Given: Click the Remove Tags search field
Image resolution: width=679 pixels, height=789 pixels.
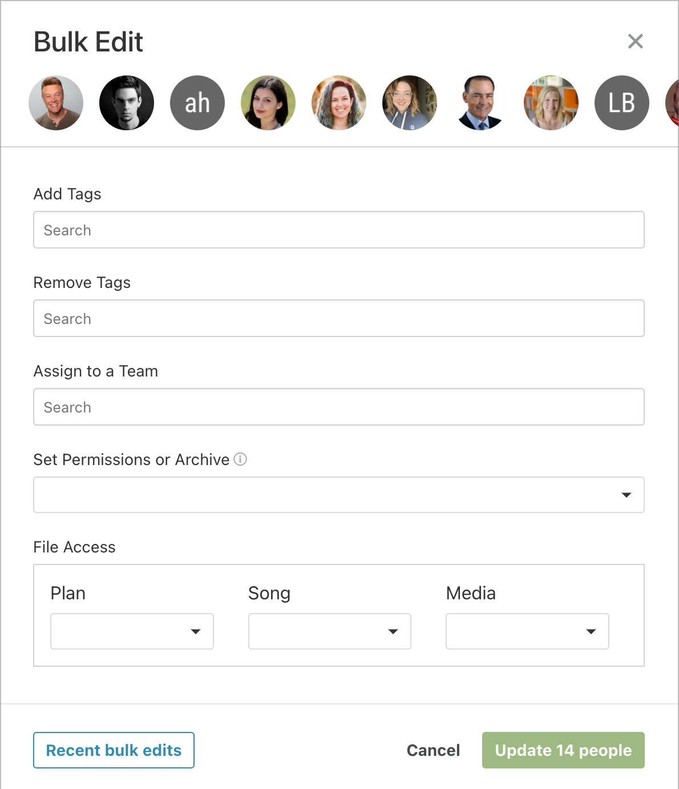Looking at the screenshot, I should (x=339, y=318).
